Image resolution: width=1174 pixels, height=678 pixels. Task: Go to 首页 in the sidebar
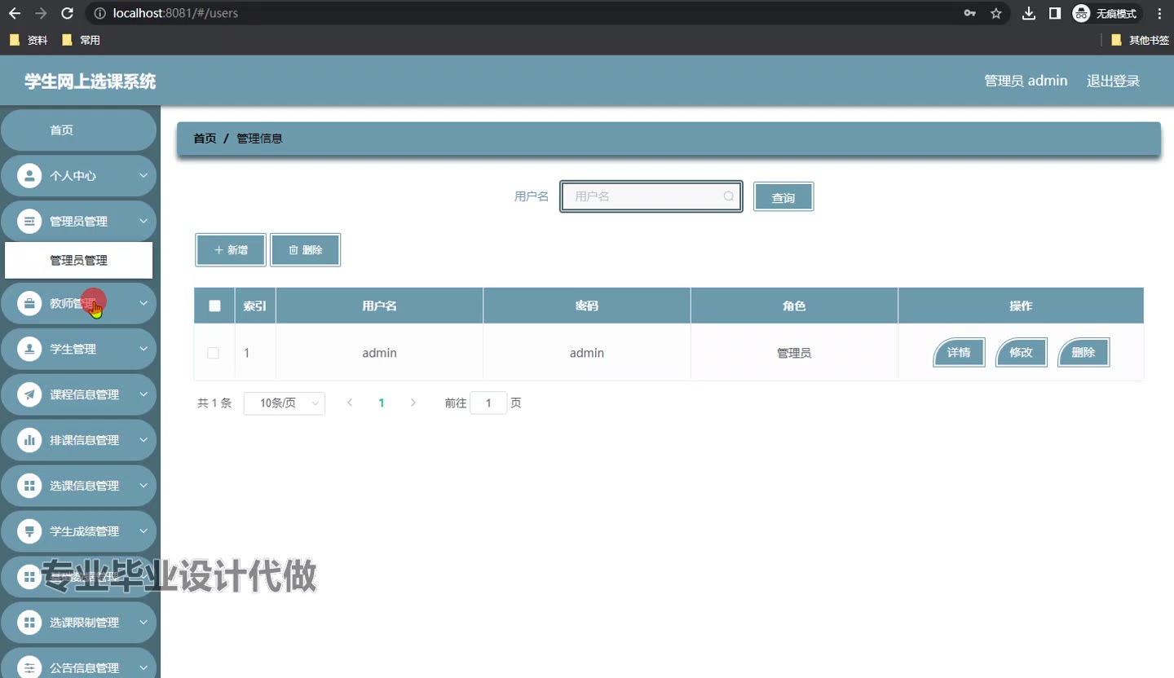pyautogui.click(x=78, y=130)
